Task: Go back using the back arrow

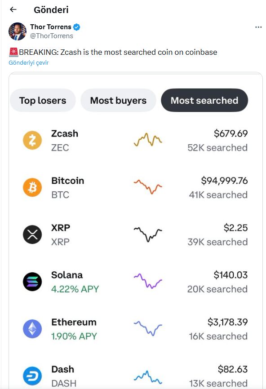Action: pos(13,9)
